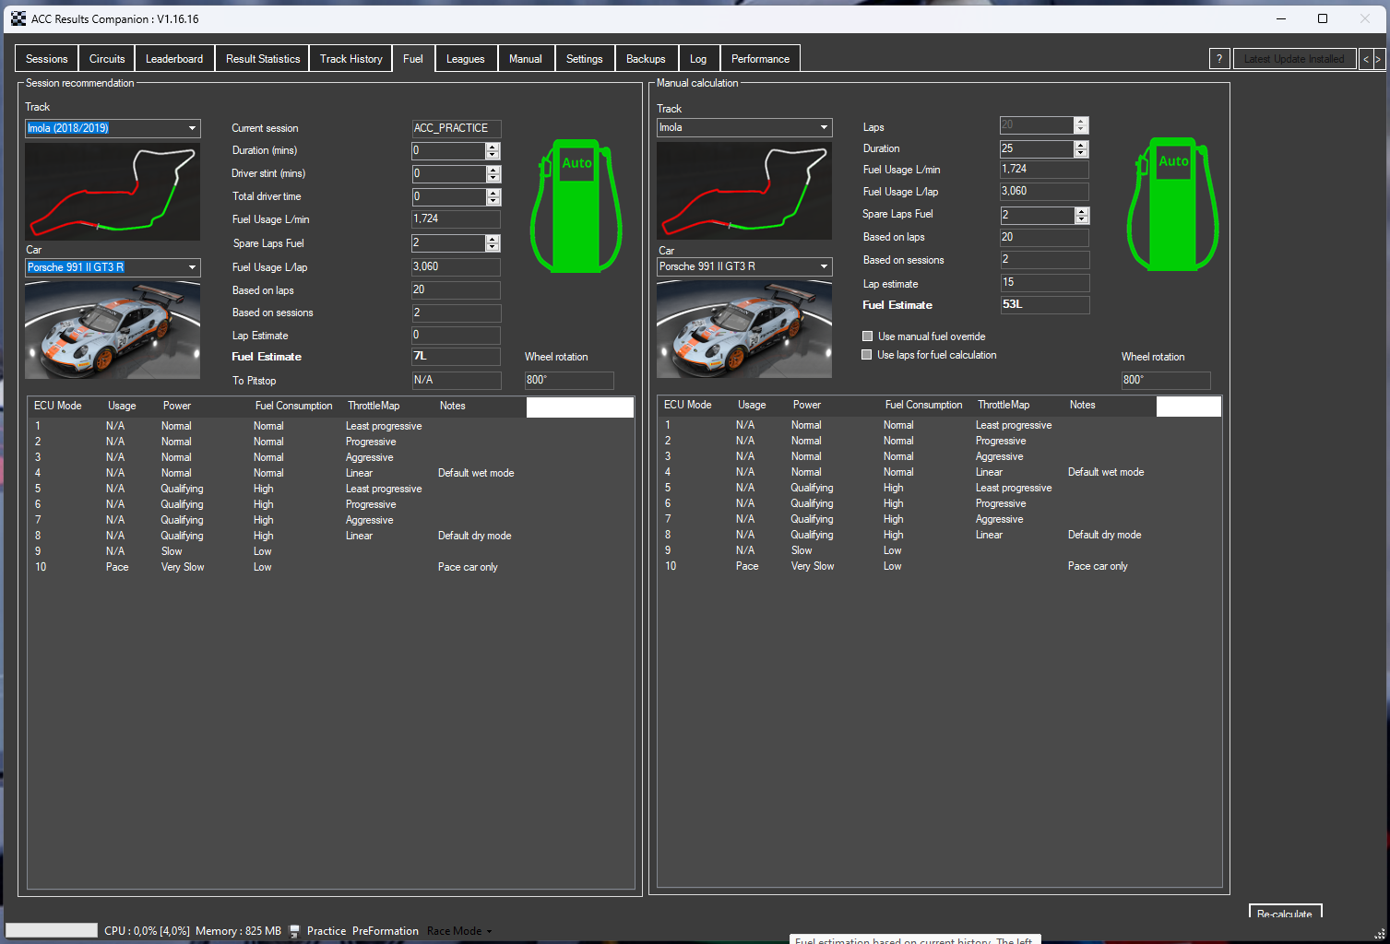This screenshot has width=1390, height=944.
Task: Click the Total driver time spinner arrows
Action: click(493, 196)
